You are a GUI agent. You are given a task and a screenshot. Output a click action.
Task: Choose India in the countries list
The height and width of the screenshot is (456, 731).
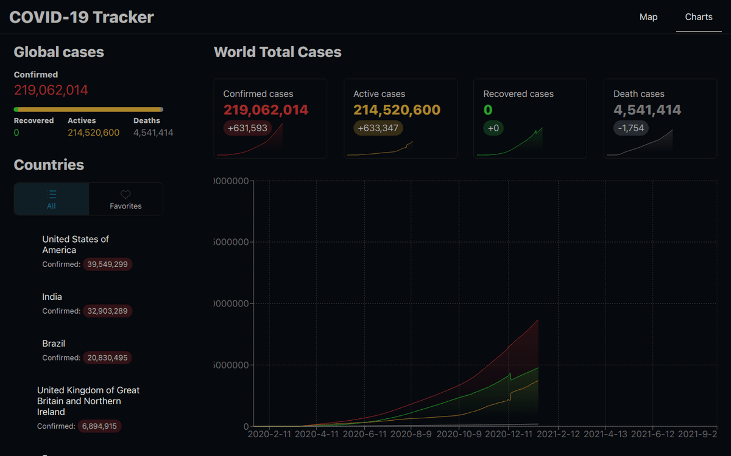pos(52,297)
